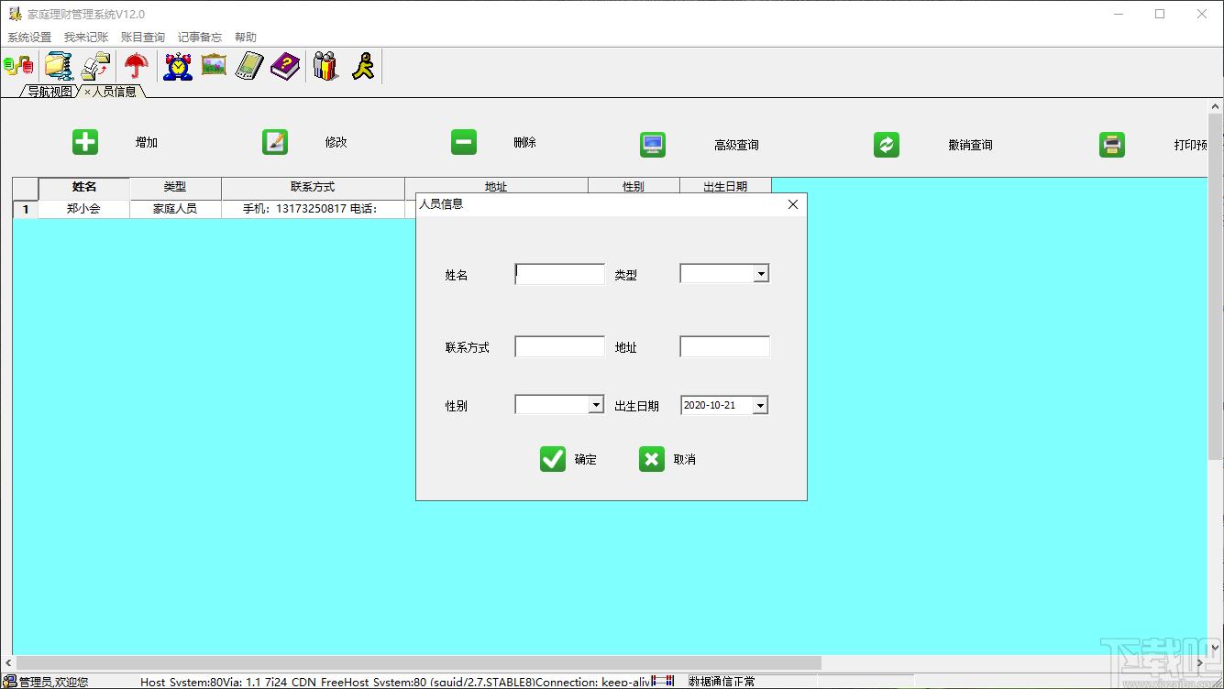
Task: Click the printer 打印预览 icon
Action: pyautogui.click(x=1112, y=145)
